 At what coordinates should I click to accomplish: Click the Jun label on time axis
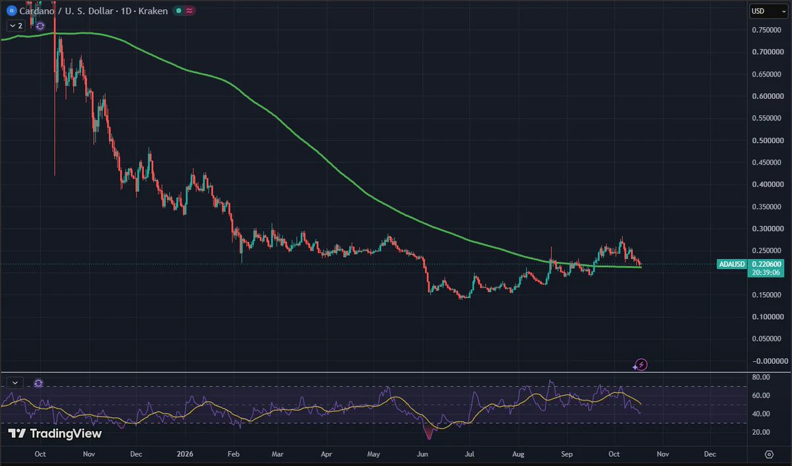pos(422,455)
